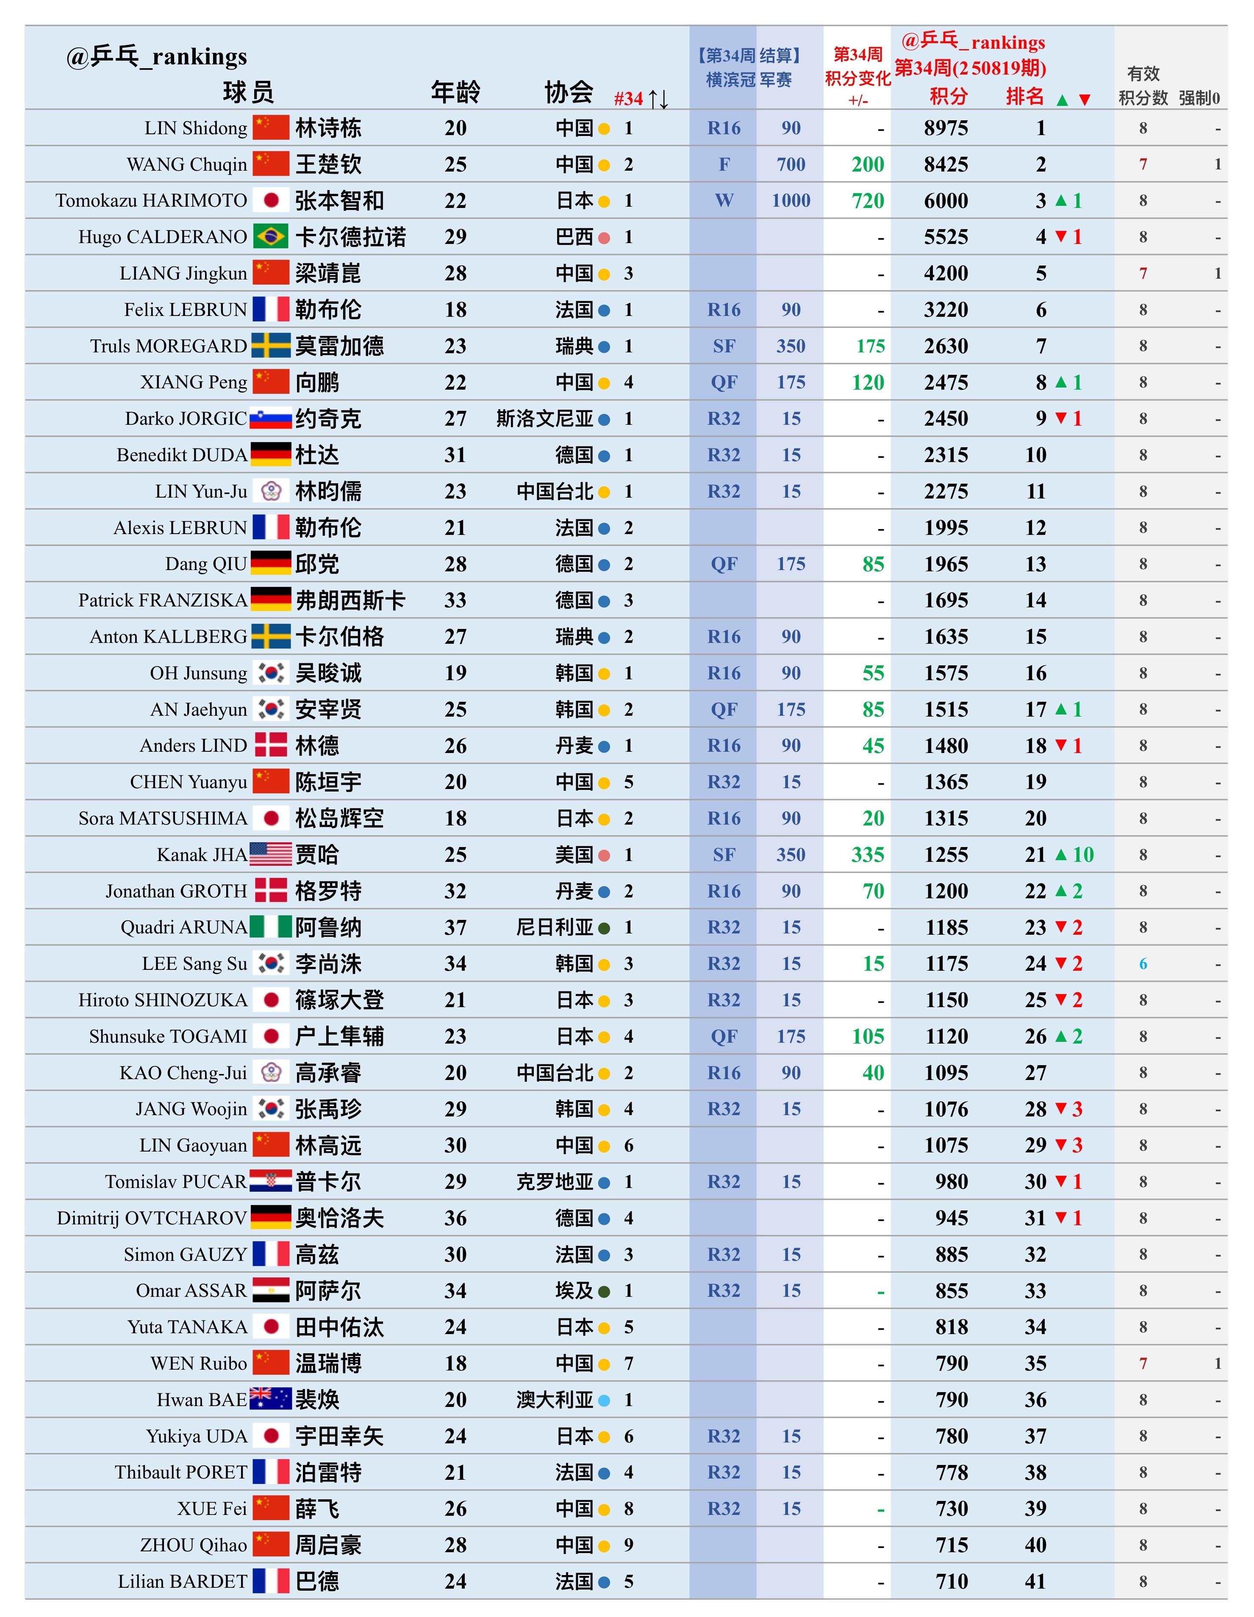Viewport: 1254px width, 1617px height.
Task: Select the name Thibault PORET
Action: [181, 1472]
